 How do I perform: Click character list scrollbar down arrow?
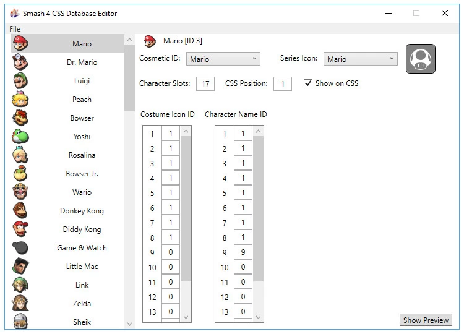pos(130,324)
